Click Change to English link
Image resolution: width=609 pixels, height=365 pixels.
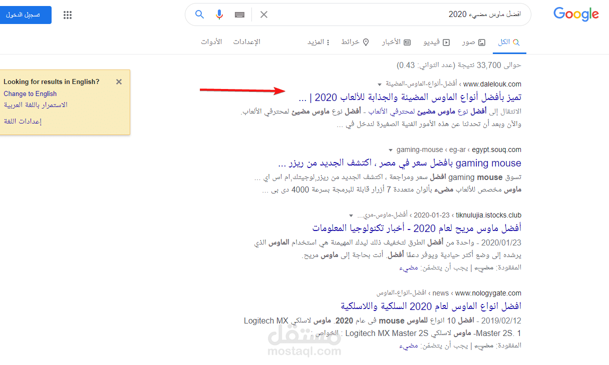[x=30, y=93]
